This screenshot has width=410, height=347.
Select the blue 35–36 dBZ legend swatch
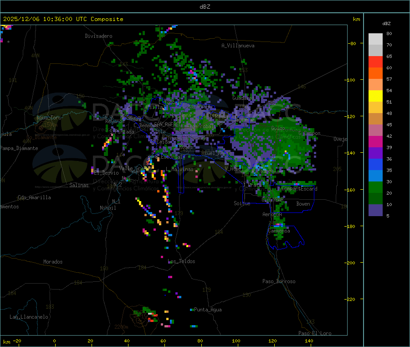click(x=375, y=164)
